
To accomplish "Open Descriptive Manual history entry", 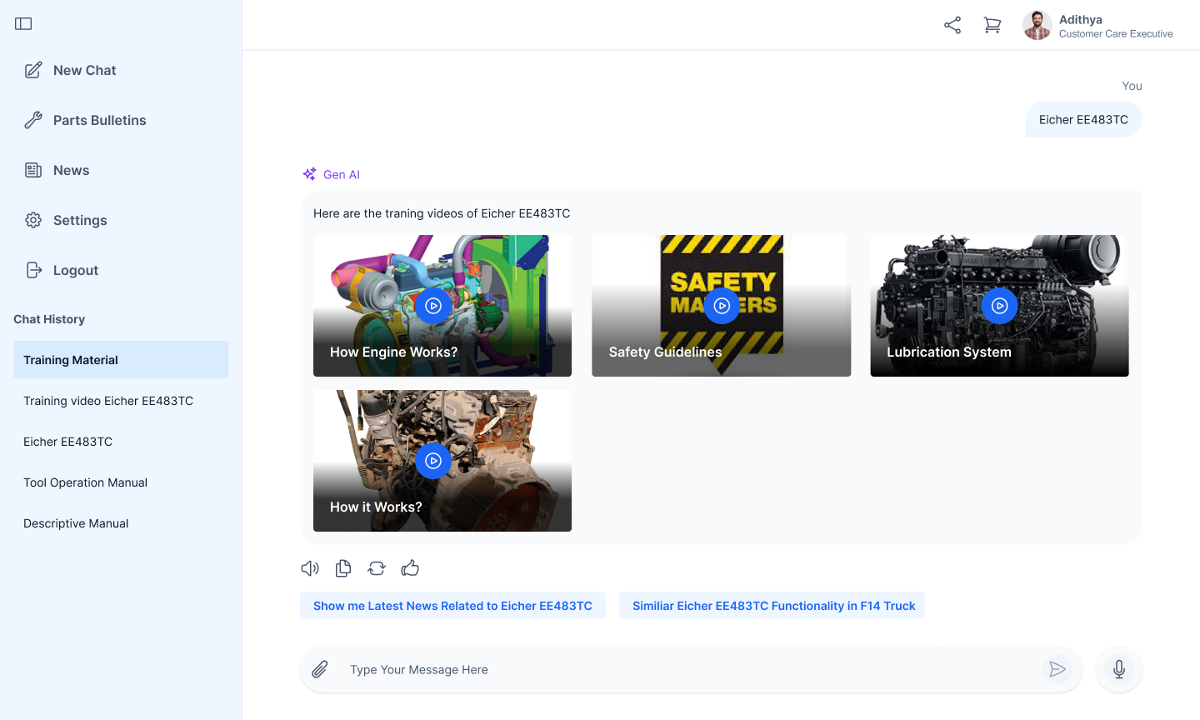I will pyautogui.click(x=121, y=523).
